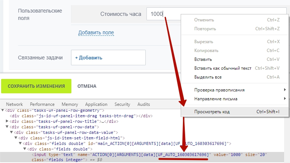The width and height of the screenshot is (290, 163).
Task: Choose Вставить from the context menu
Action: pyautogui.click(x=203, y=59)
